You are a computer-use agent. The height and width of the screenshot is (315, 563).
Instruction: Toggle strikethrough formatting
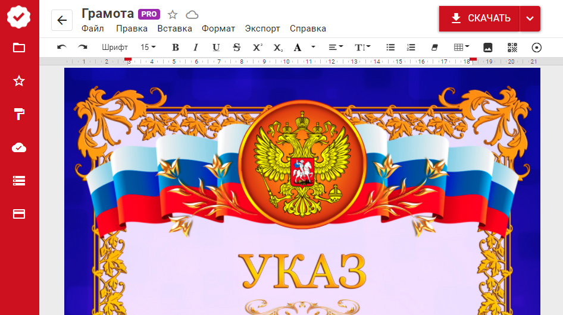pyautogui.click(x=237, y=48)
